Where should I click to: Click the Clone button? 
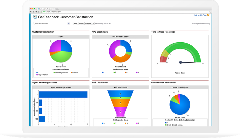(81, 23)
